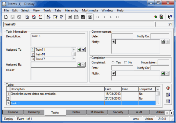Screen dimensions: 176x123
Task: Click the Description column header in Tasks
Action: point(57,89)
